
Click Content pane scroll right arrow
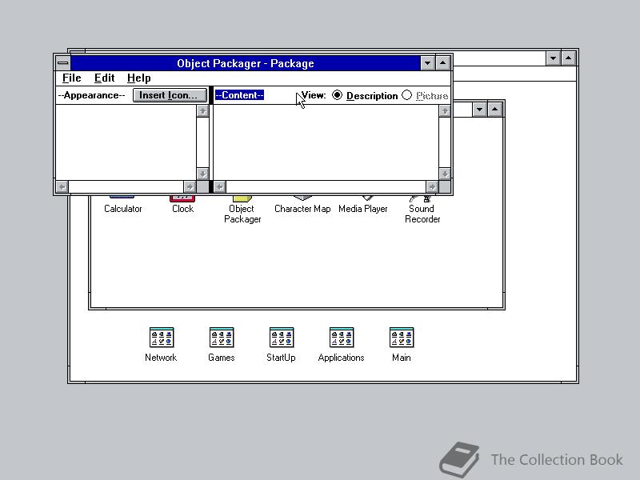pyautogui.click(x=432, y=187)
